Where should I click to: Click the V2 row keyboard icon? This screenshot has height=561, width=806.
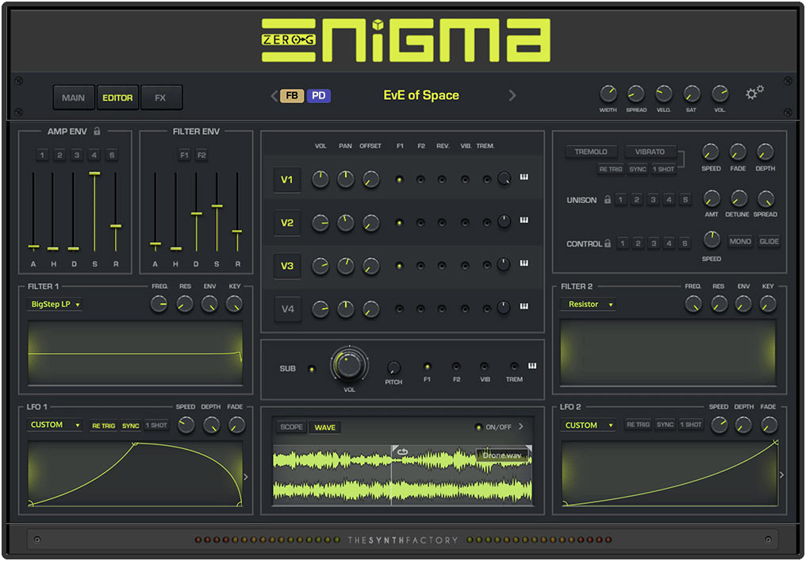click(x=524, y=220)
